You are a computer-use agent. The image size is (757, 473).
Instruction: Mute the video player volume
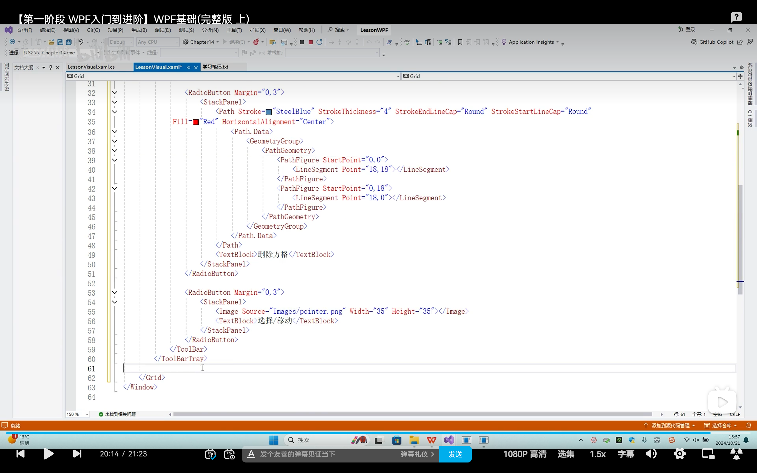point(651,454)
